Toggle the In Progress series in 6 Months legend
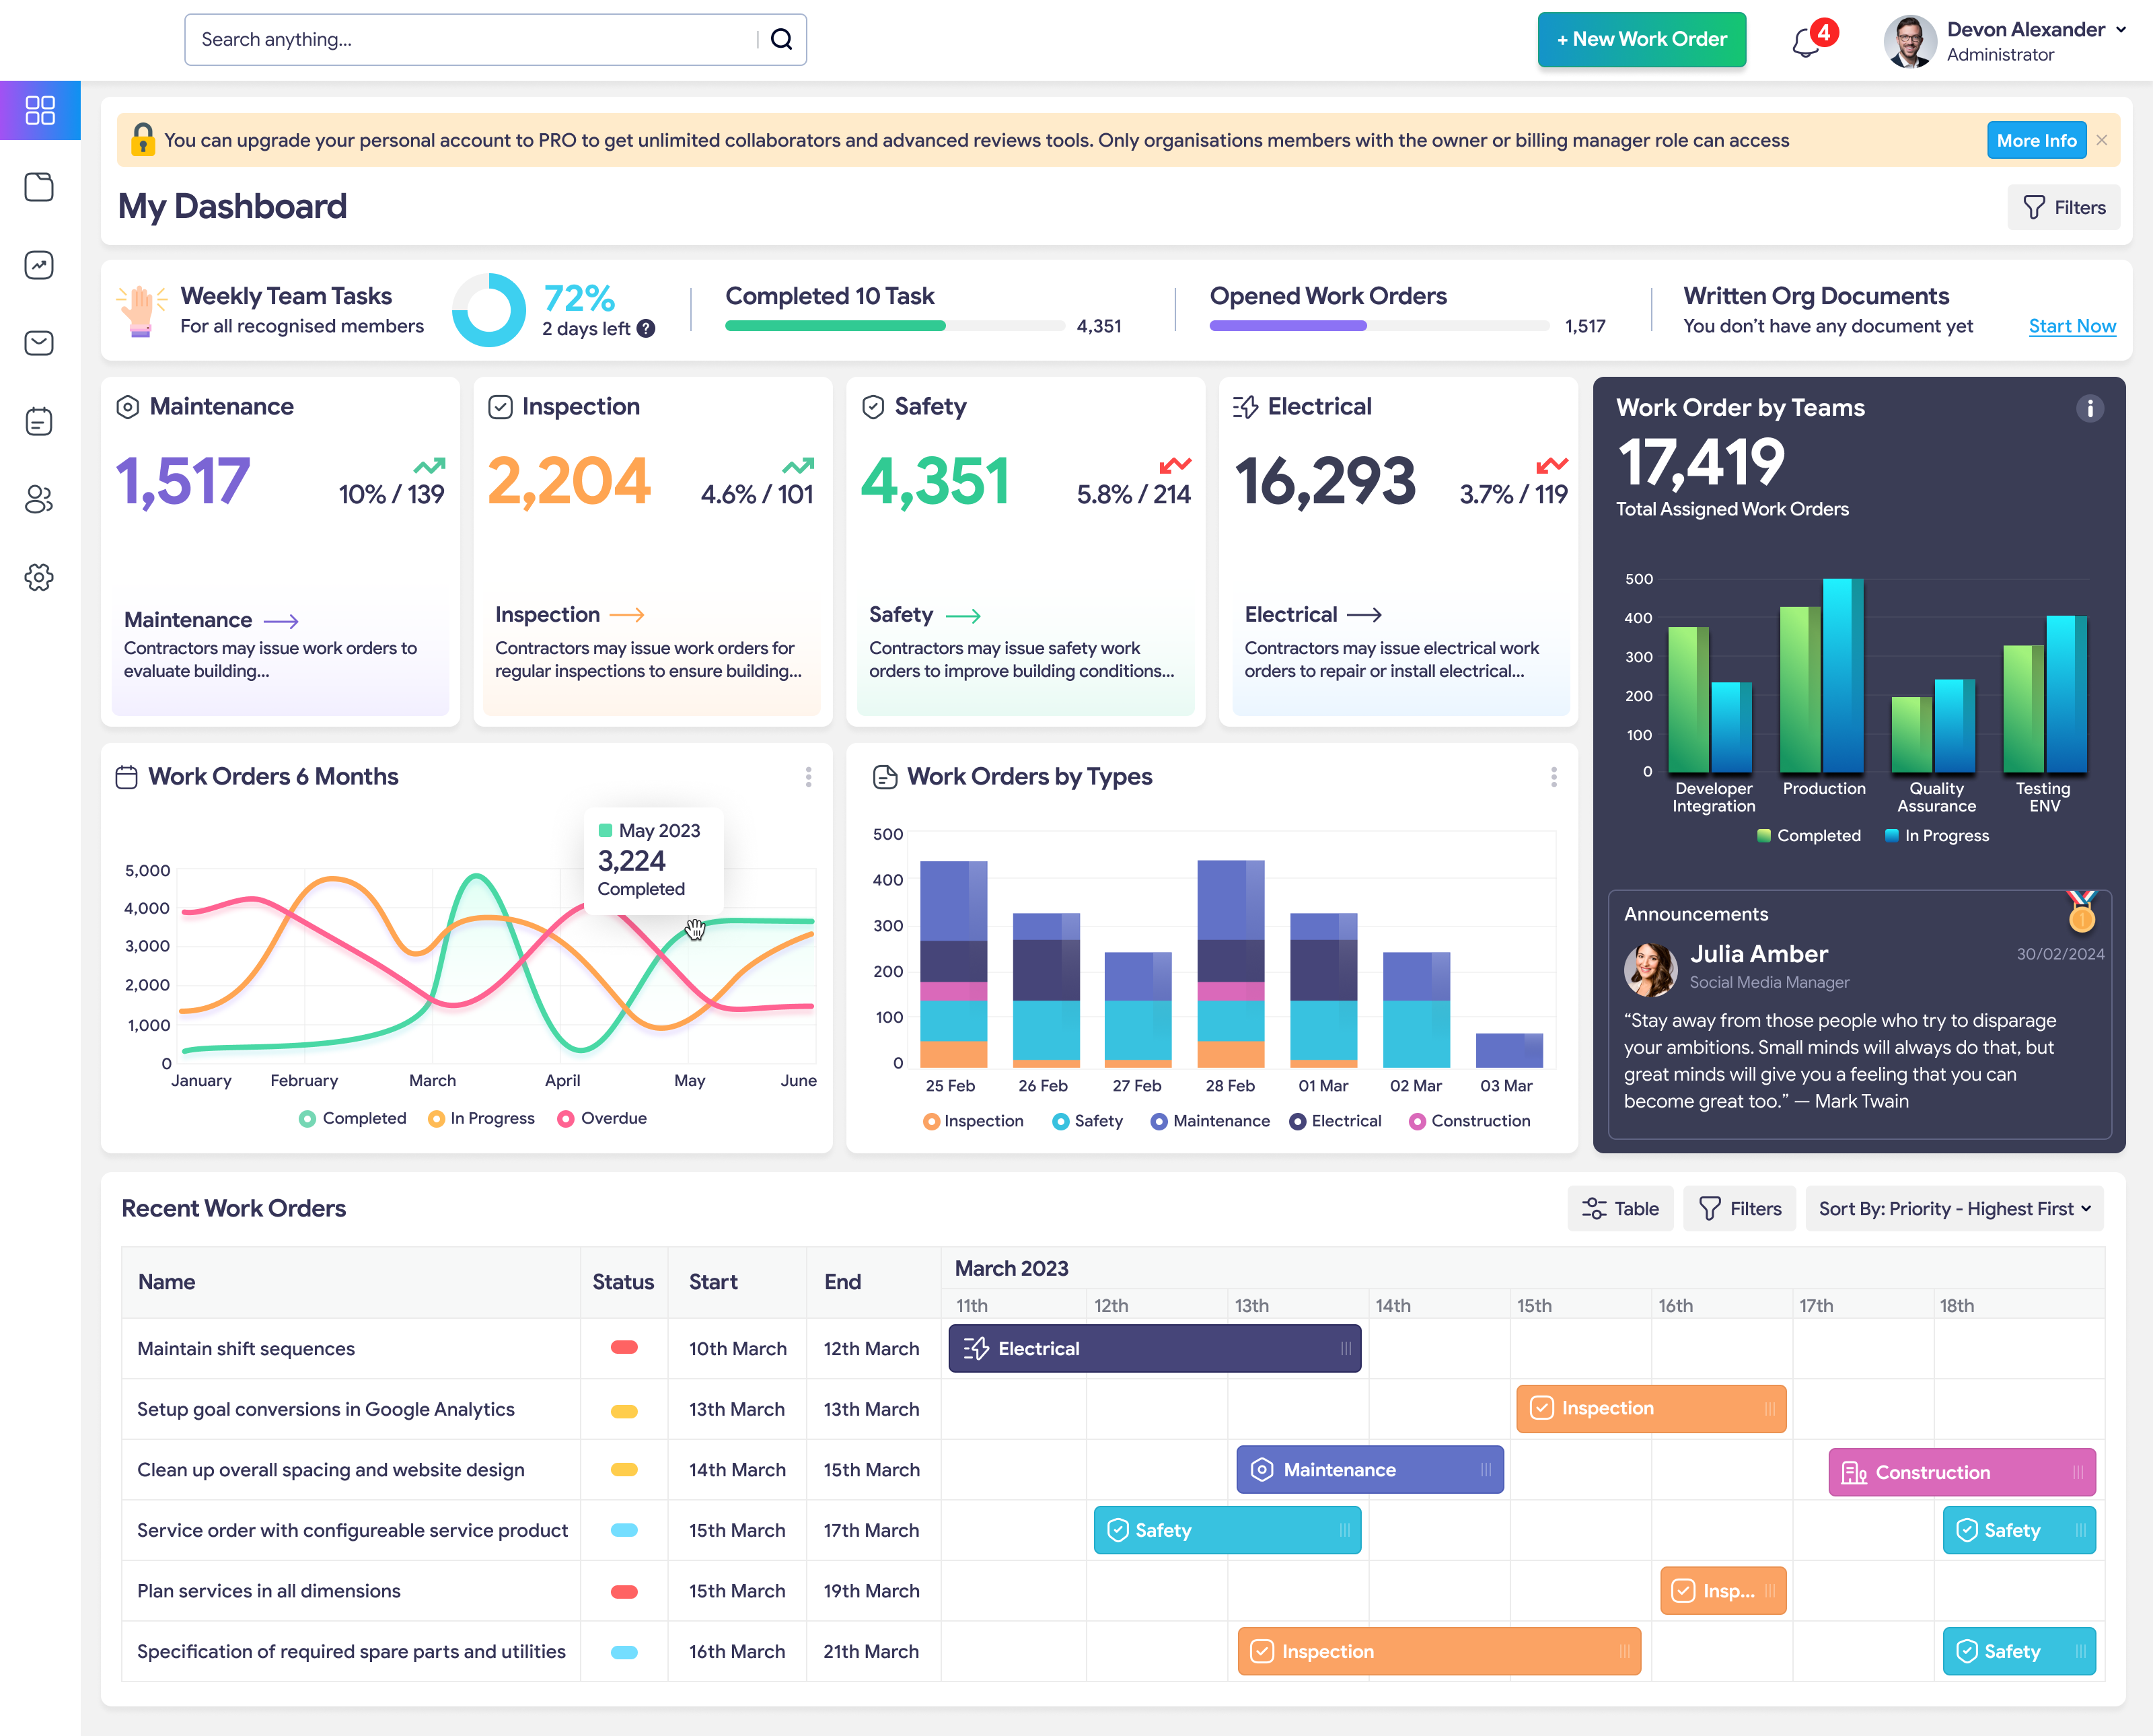 tap(481, 1118)
